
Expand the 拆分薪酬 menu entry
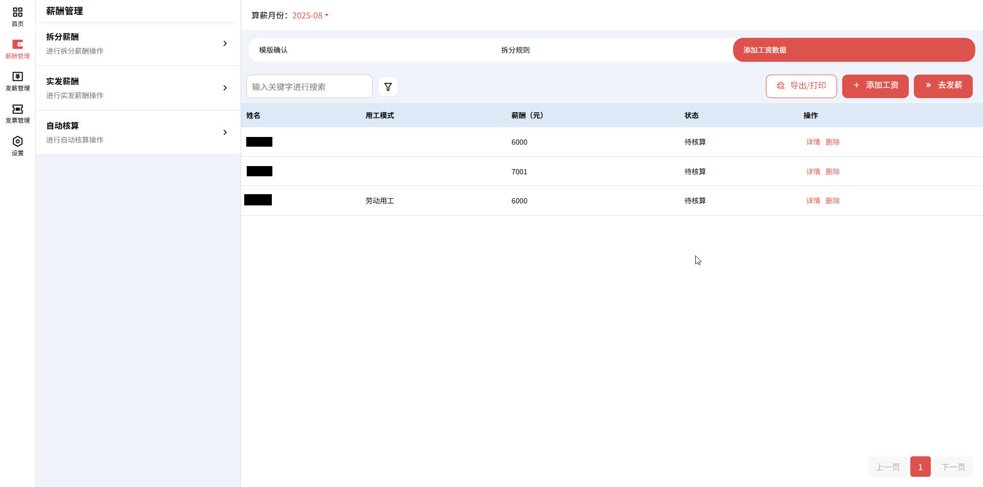[x=138, y=44]
